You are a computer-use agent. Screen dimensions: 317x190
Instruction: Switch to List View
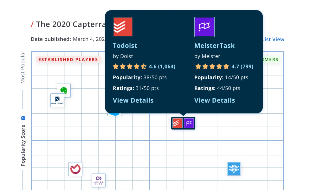[273, 40]
